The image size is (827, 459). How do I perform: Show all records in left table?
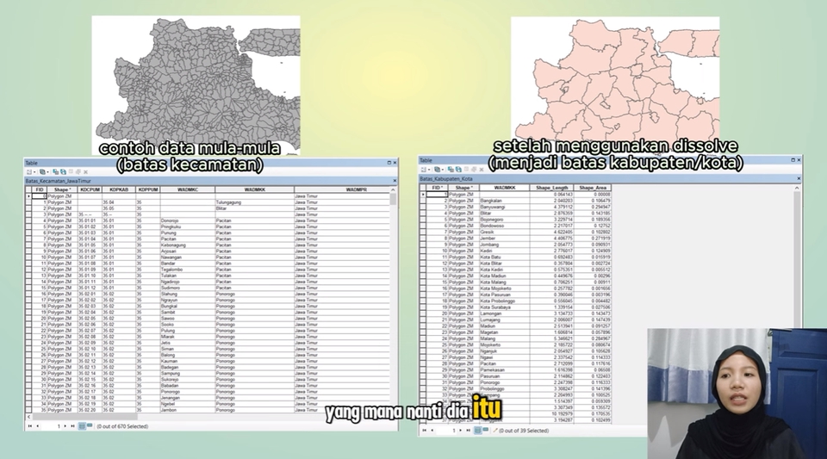click(x=82, y=425)
